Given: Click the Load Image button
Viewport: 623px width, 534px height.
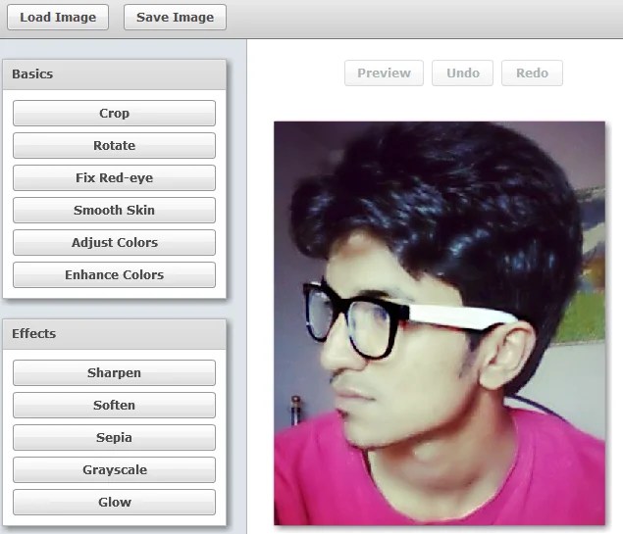Looking at the screenshot, I should [x=58, y=17].
